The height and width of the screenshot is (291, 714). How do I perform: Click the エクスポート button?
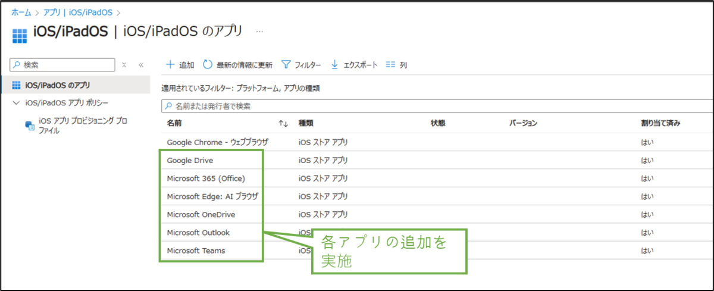point(354,64)
